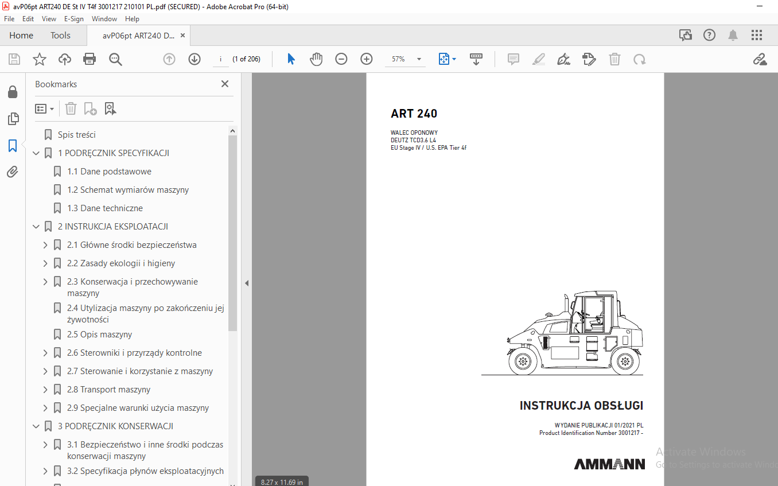Viewport: 778px width, 486px height.
Task: Expand 2.1 Główne środki bezpieczeństwa
Action: click(46, 245)
